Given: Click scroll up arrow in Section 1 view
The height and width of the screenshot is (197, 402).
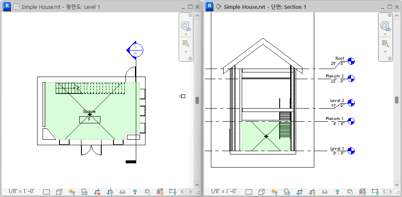Looking at the screenshot, I should pyautogui.click(x=397, y=16).
